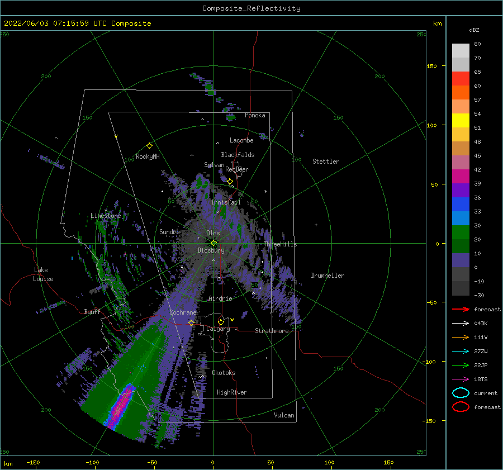This screenshot has height=470, width=503.
Task: Click the ThreeHills label
Action: coord(280,244)
